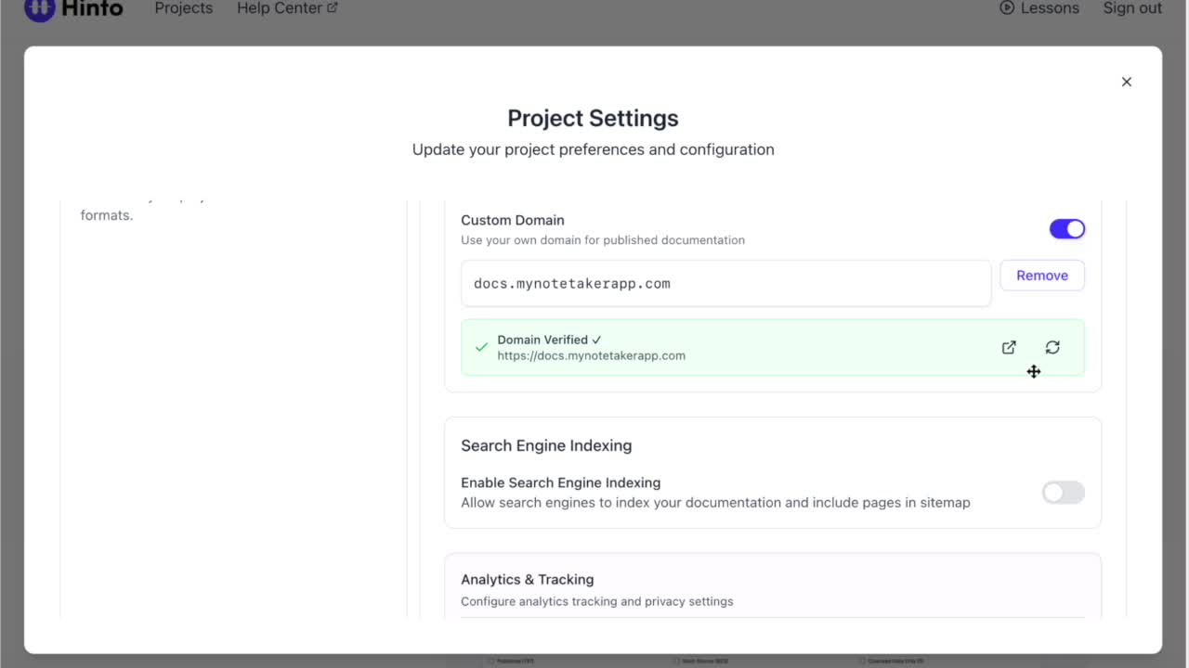
Task: Click Sign out
Action: coord(1132,8)
